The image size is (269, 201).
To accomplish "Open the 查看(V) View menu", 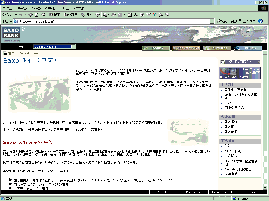I will pos(36,8).
